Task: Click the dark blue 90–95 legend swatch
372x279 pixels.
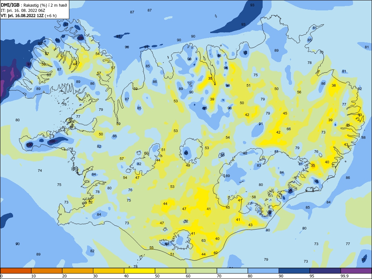Action: tap(294, 271)
